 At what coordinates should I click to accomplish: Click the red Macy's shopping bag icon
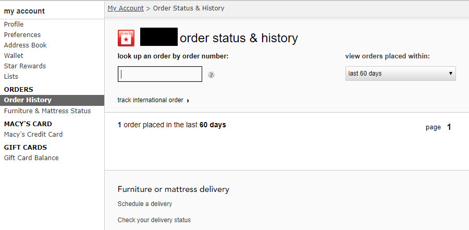tap(126, 38)
